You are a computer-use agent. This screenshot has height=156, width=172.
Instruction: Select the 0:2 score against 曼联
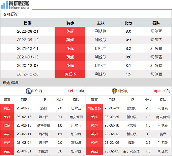coord(148,134)
